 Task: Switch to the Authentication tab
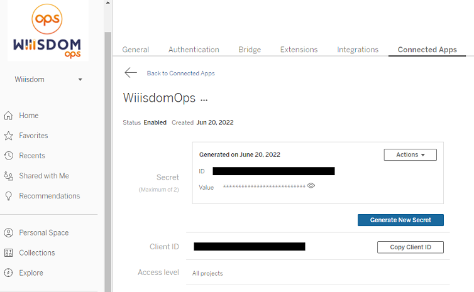[x=194, y=50]
